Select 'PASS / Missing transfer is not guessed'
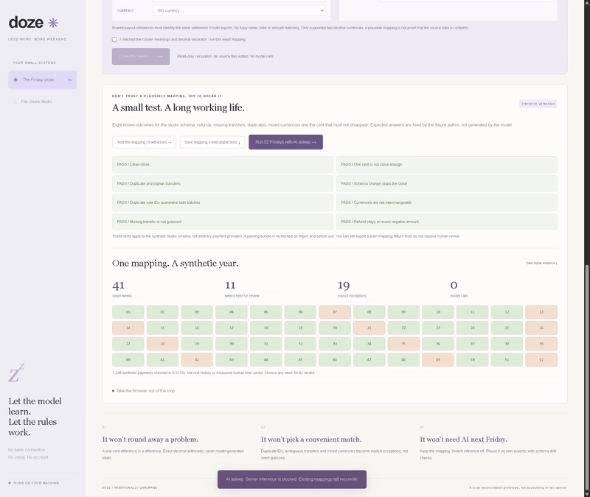The height and width of the screenshot is (497, 590). (x=223, y=222)
